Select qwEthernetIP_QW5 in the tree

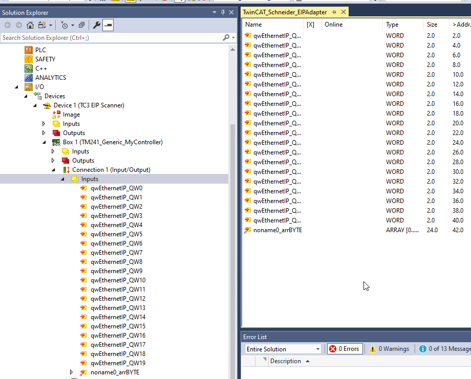pos(117,234)
